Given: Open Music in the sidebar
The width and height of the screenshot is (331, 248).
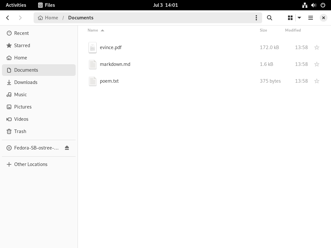Looking at the screenshot, I should 39,95.
